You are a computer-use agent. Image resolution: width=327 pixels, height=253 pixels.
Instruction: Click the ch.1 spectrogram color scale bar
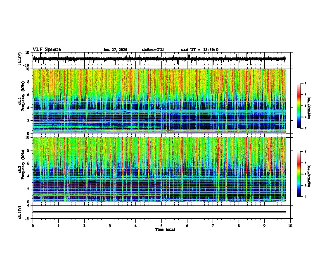click(x=299, y=106)
